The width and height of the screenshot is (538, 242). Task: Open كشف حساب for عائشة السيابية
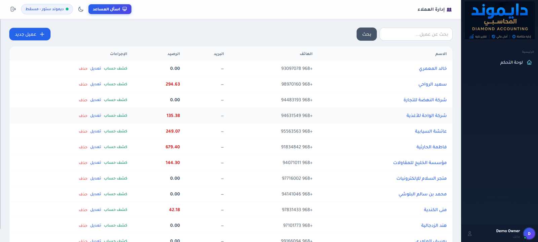pos(116,131)
